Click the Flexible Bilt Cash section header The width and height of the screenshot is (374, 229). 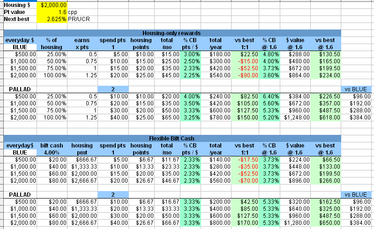pos(172,139)
